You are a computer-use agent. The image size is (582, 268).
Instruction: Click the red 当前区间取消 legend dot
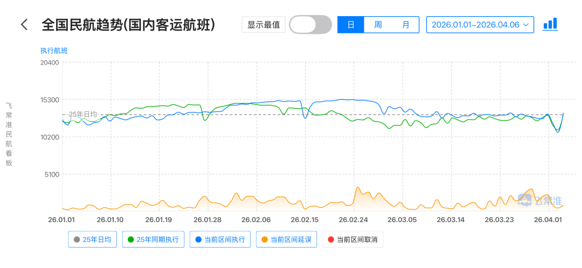(x=330, y=239)
